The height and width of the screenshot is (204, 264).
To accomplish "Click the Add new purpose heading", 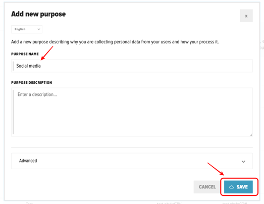I will pyautogui.click(x=38, y=14).
